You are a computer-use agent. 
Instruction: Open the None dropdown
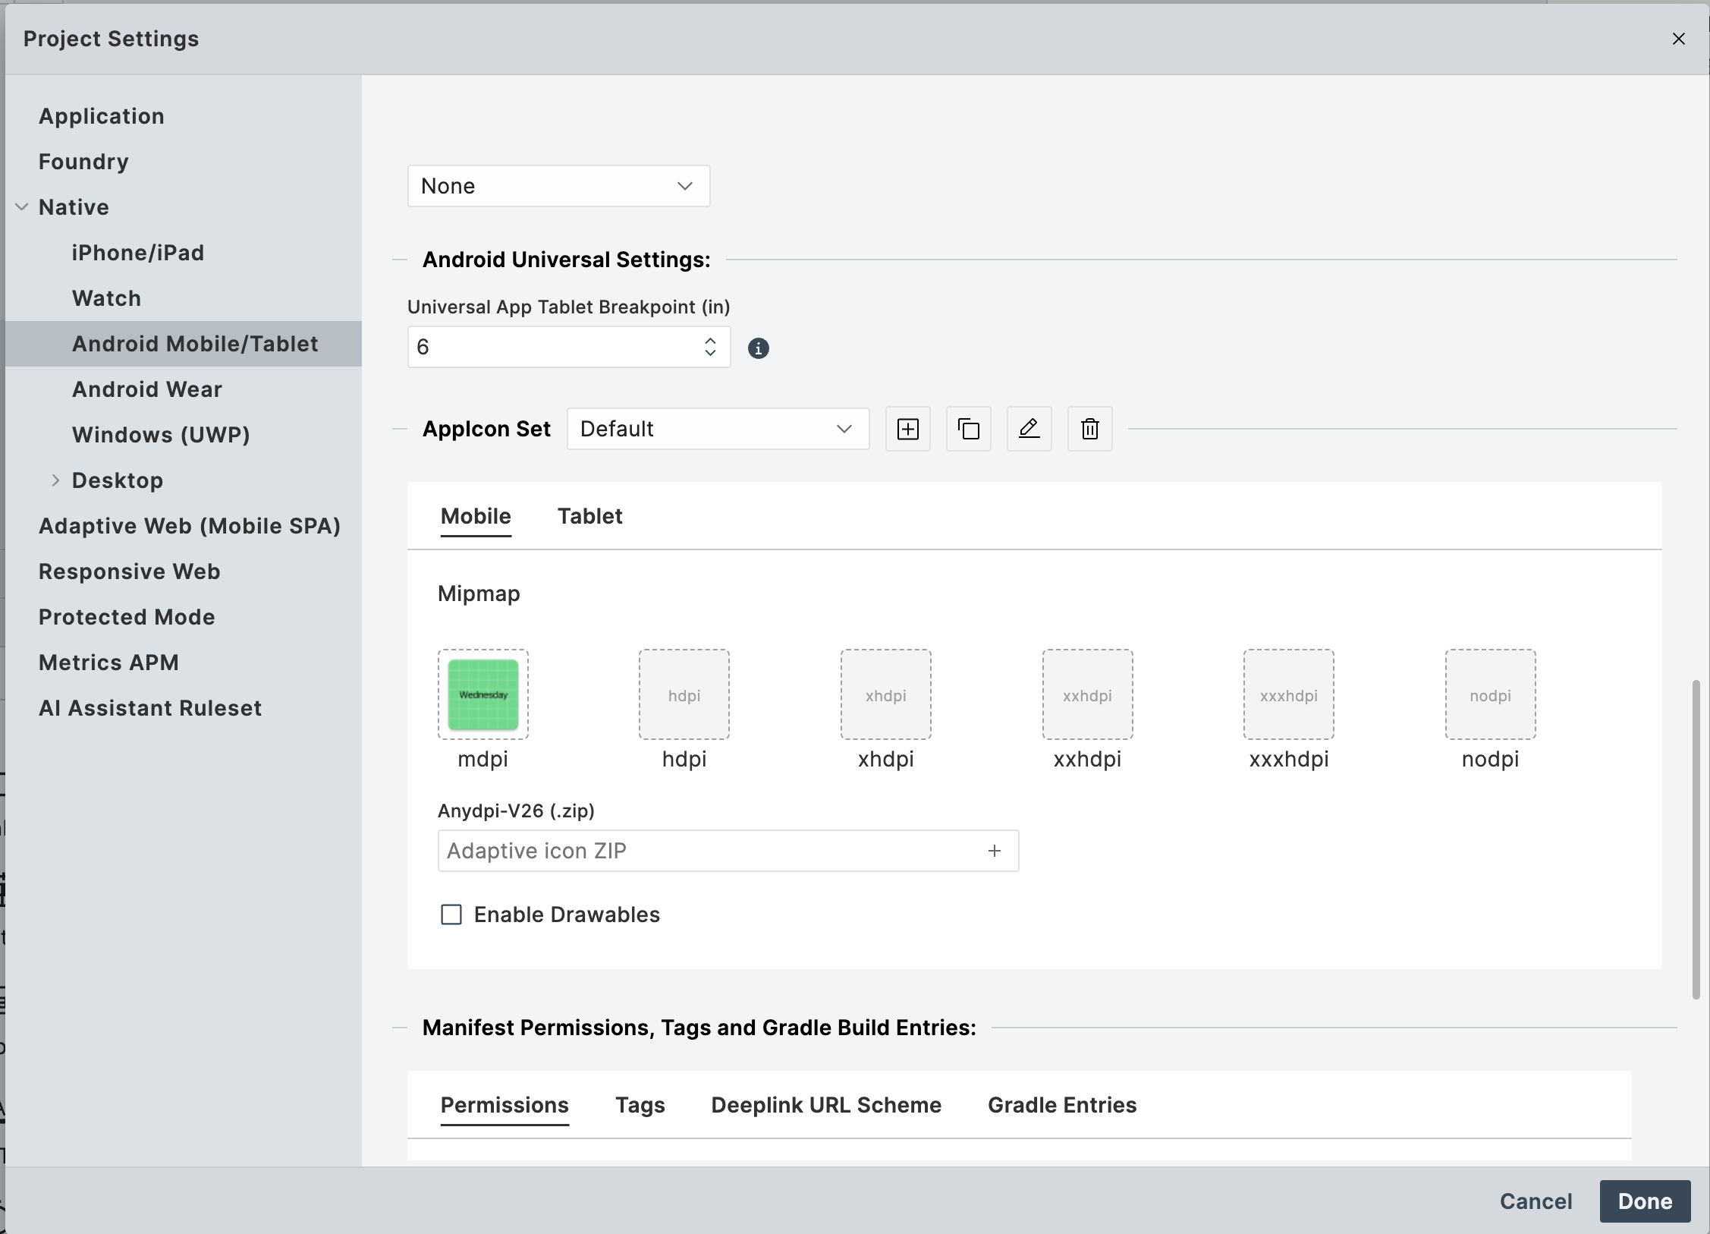(558, 186)
